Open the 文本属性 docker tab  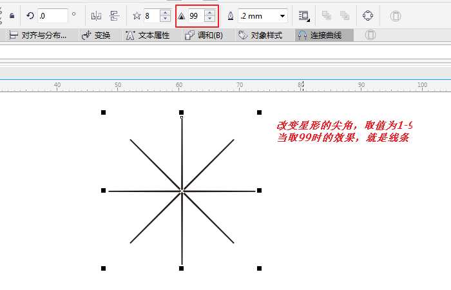point(148,35)
